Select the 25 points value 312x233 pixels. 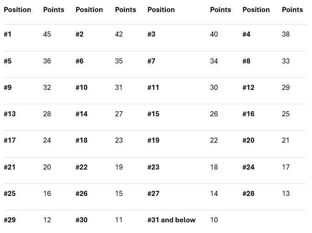click(x=286, y=114)
